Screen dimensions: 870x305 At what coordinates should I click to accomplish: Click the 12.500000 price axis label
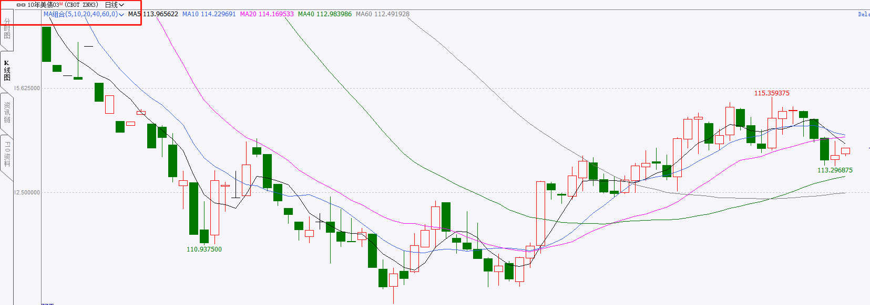point(27,192)
